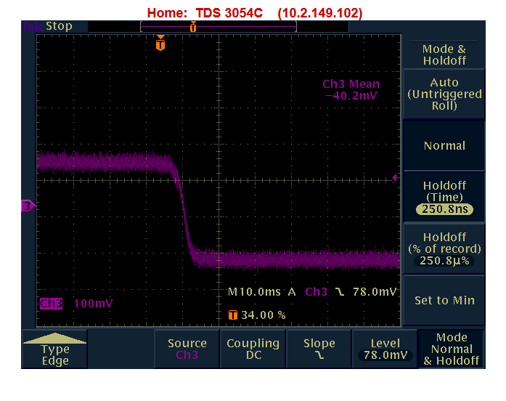Viewport: 506px width, 401px height.
Task: Toggle the Coupling DC setting
Action: (253, 349)
